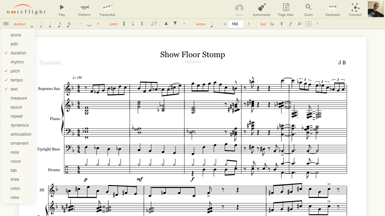Click the tempo value field showing 160

click(236, 24)
